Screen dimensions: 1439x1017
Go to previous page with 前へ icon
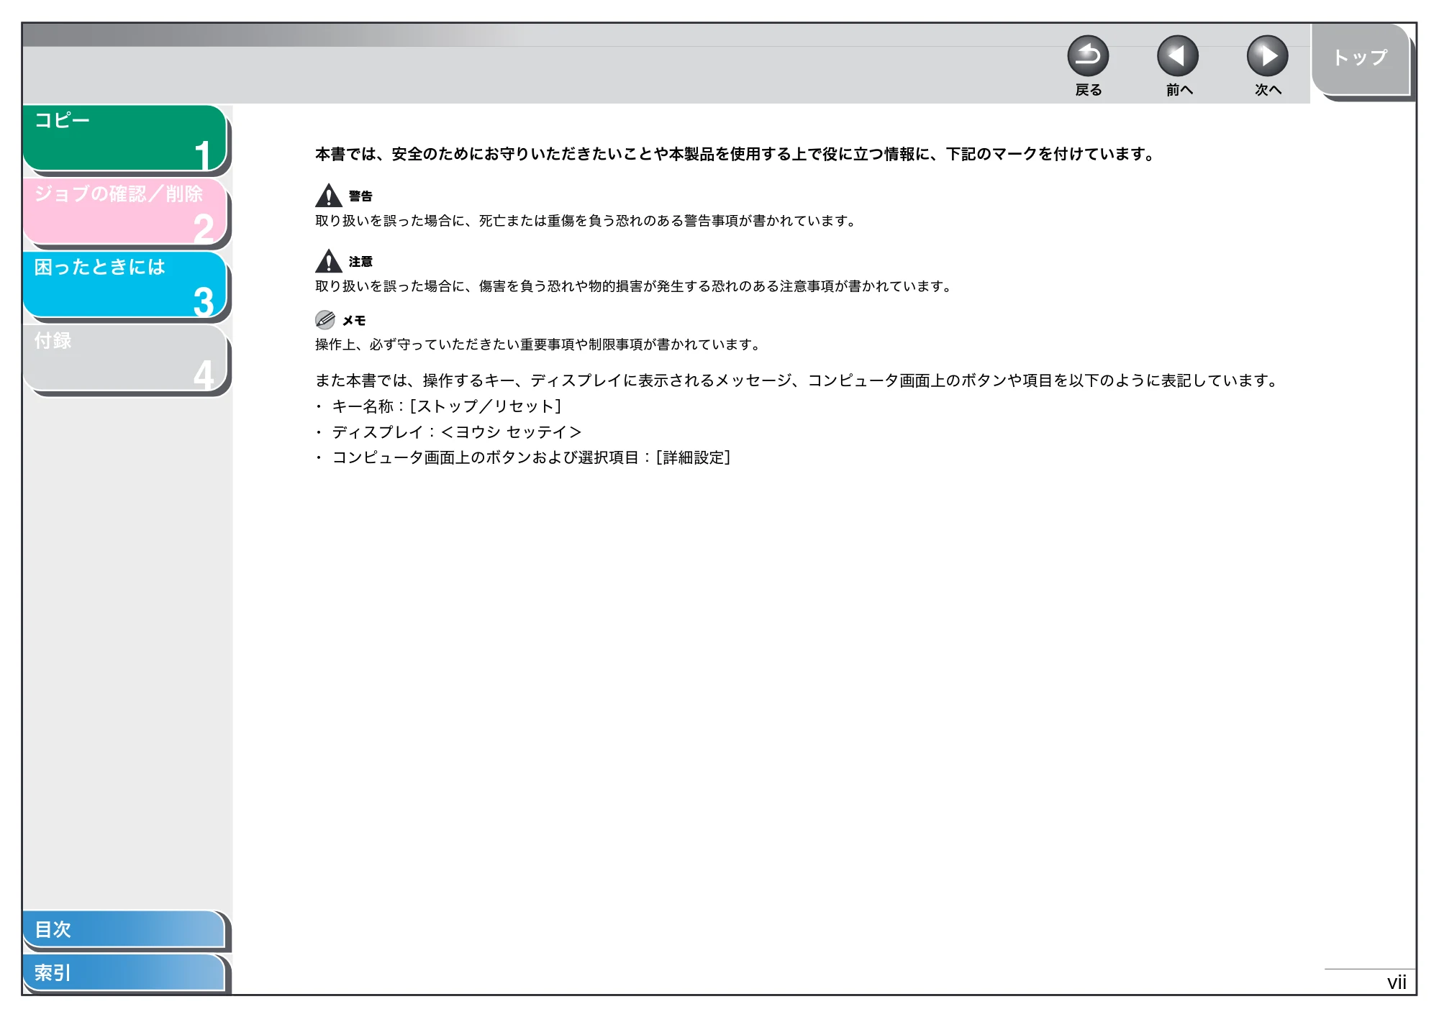(x=1178, y=56)
